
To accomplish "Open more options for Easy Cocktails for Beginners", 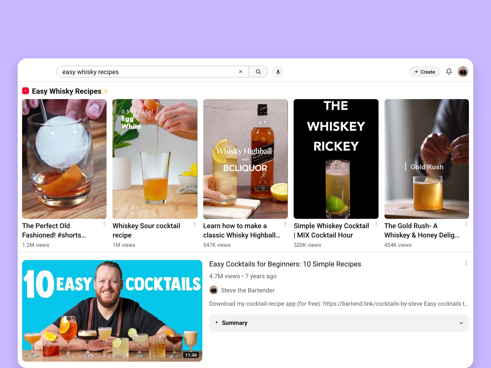I will (466, 263).
